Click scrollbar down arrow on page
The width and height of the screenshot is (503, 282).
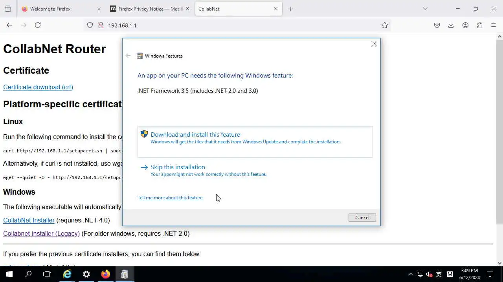[x=499, y=263]
